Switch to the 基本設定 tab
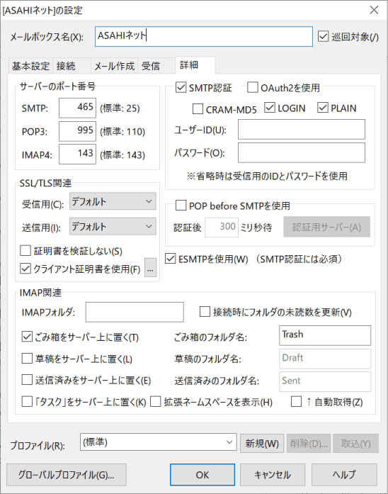 coord(30,66)
